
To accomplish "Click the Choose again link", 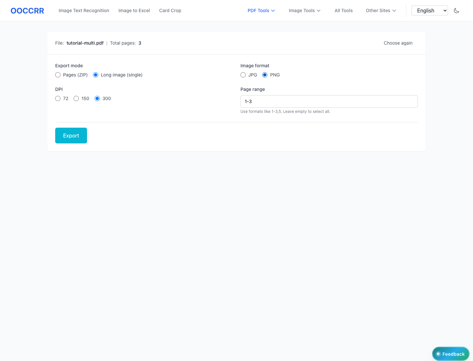I will (398, 43).
